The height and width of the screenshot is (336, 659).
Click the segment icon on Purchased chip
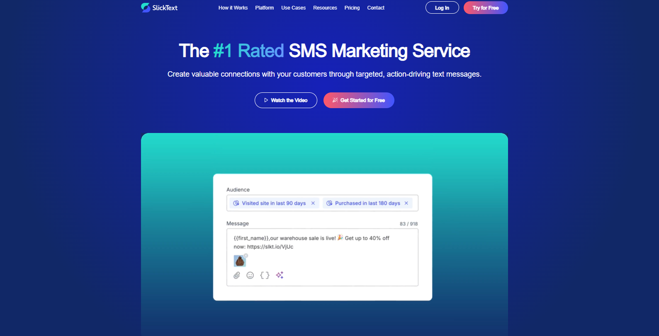tap(329, 203)
